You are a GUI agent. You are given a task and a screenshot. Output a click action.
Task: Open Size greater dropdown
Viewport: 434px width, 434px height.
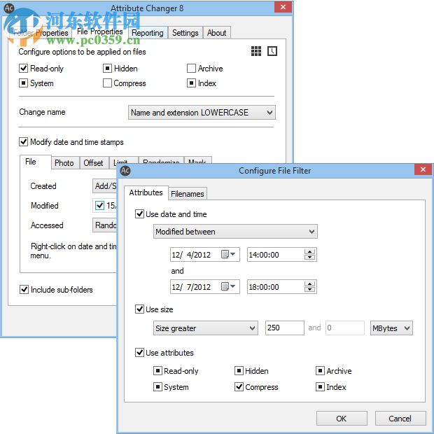tap(206, 328)
